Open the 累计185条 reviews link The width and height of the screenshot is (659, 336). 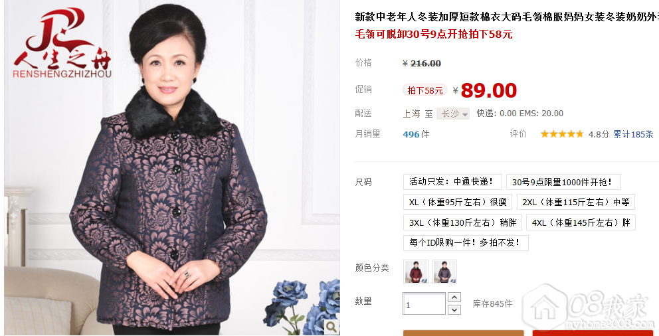[633, 134]
